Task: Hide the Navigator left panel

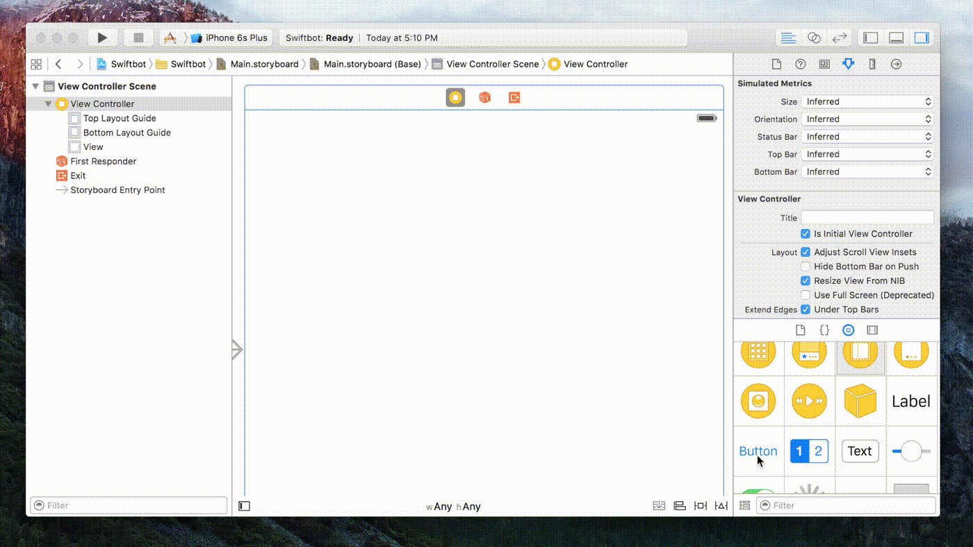Action: click(x=871, y=38)
